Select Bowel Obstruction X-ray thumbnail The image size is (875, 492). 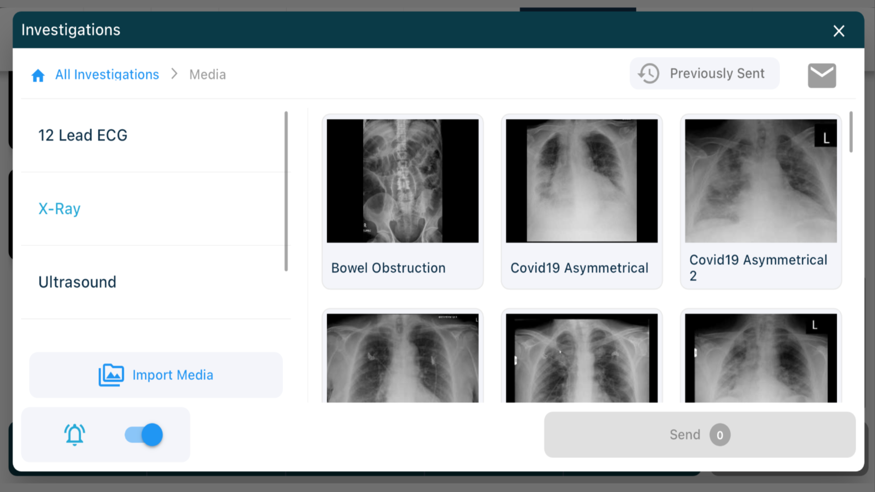click(x=403, y=181)
